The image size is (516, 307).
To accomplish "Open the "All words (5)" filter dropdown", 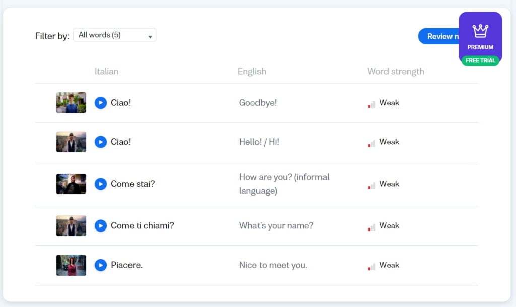I will (x=114, y=35).
